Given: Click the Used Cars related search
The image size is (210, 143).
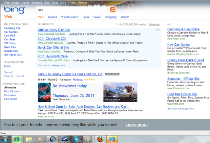Looking at the screenshot, I should (x=10, y=47).
